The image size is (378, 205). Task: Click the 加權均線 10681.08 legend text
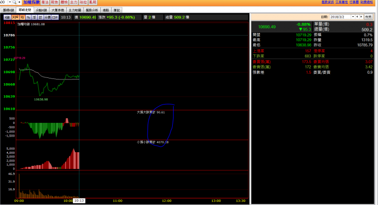coord(31,24)
